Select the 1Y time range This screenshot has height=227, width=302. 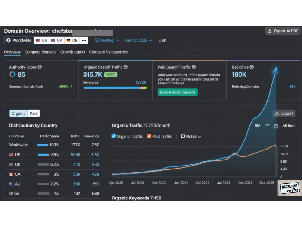(x=267, y=126)
